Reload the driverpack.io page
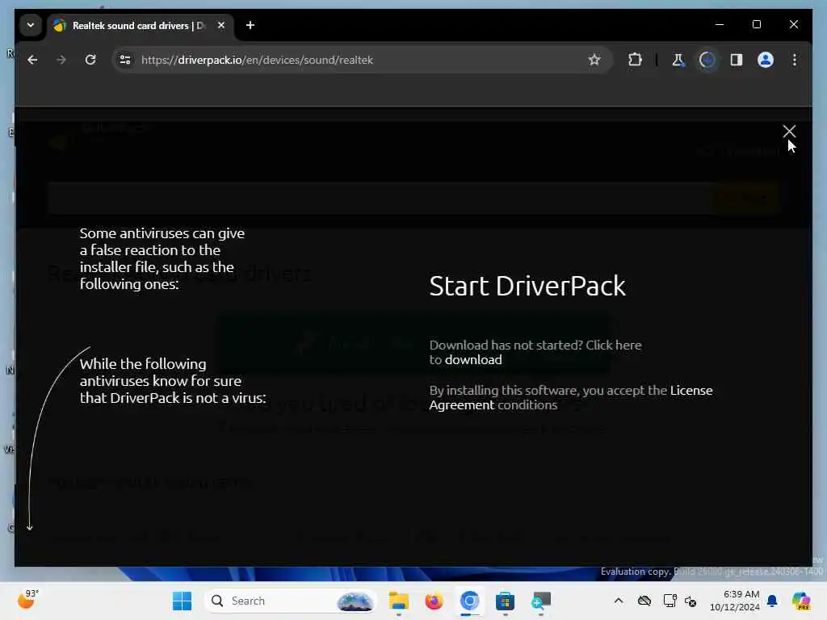This screenshot has width=827, height=620. pos(90,60)
